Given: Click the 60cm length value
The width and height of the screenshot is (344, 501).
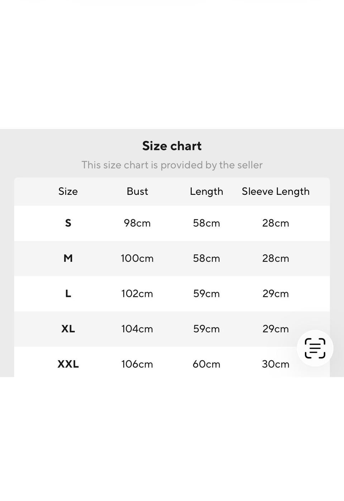Looking at the screenshot, I should [206, 364].
